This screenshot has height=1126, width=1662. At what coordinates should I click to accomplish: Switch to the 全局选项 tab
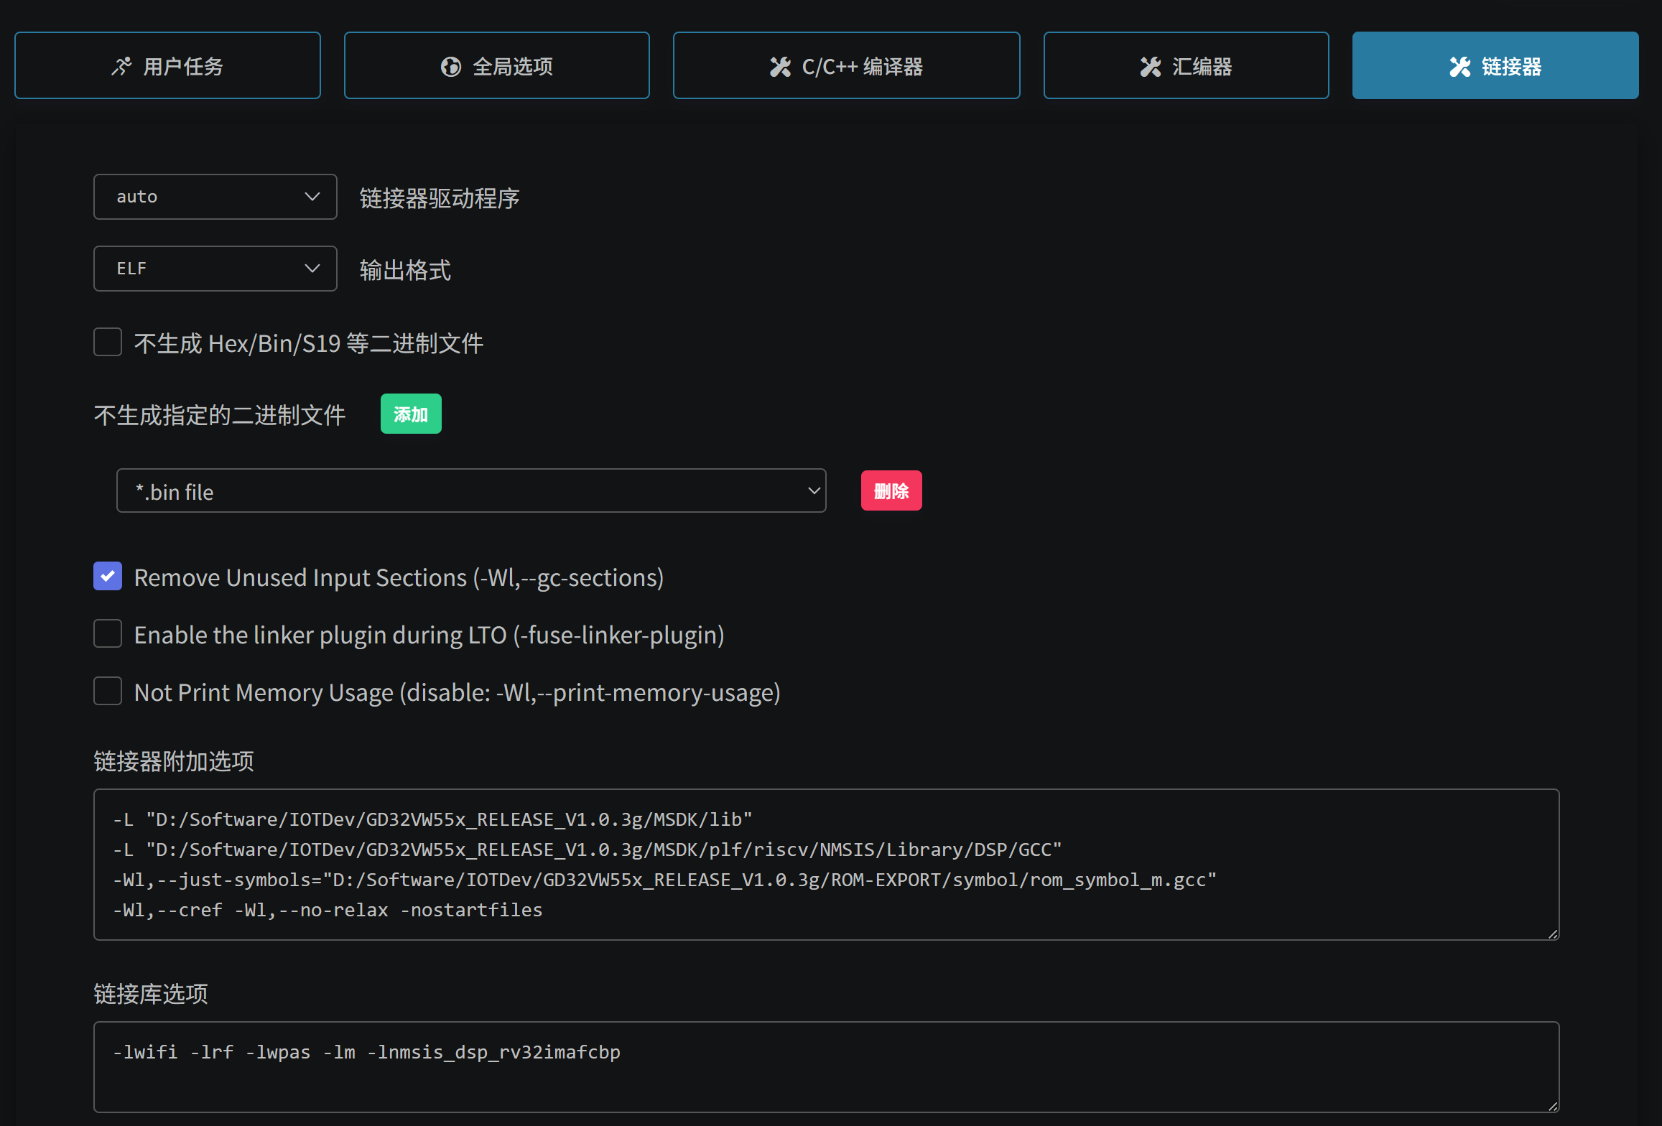(x=496, y=65)
